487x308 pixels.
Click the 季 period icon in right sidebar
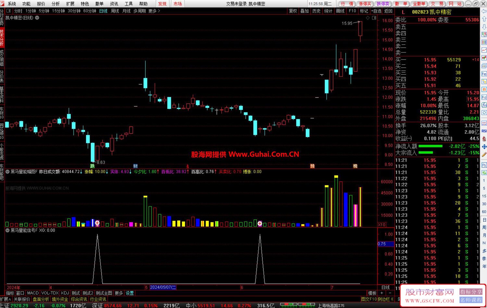pyautogui.click(x=484, y=259)
